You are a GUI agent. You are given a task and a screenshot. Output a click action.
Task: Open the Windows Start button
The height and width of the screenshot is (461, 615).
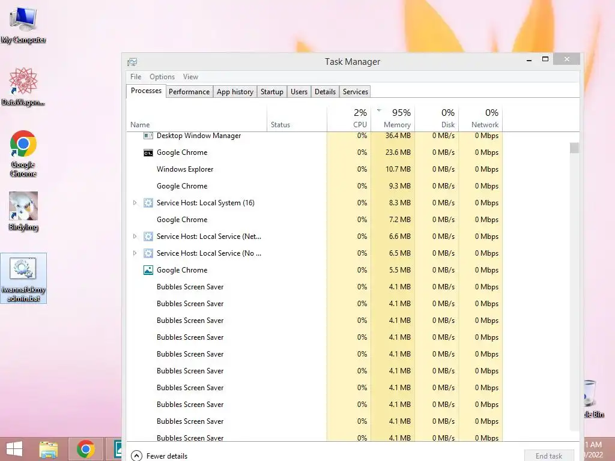(x=14, y=449)
